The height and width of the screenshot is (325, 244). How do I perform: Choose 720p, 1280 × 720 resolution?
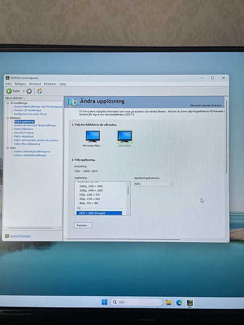coord(89,194)
